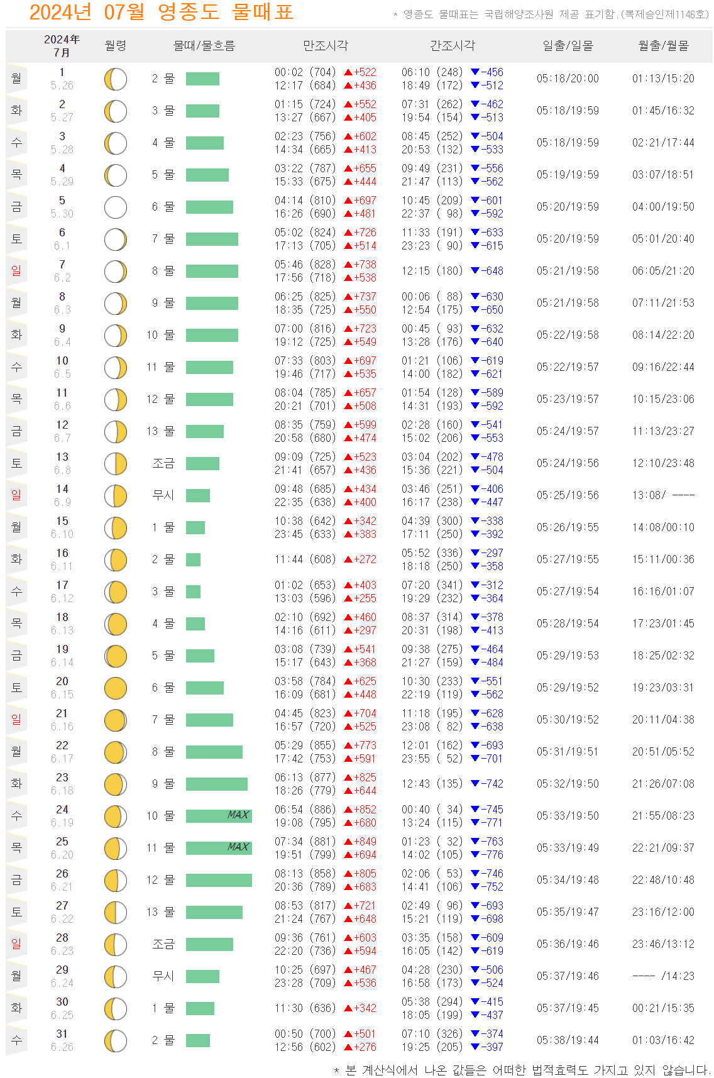
Task: Click the 월출/월몰 column header
Action: point(664,45)
